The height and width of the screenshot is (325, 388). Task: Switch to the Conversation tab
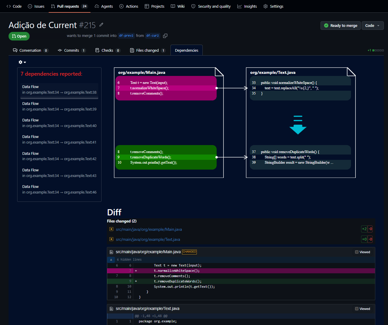[x=30, y=51]
